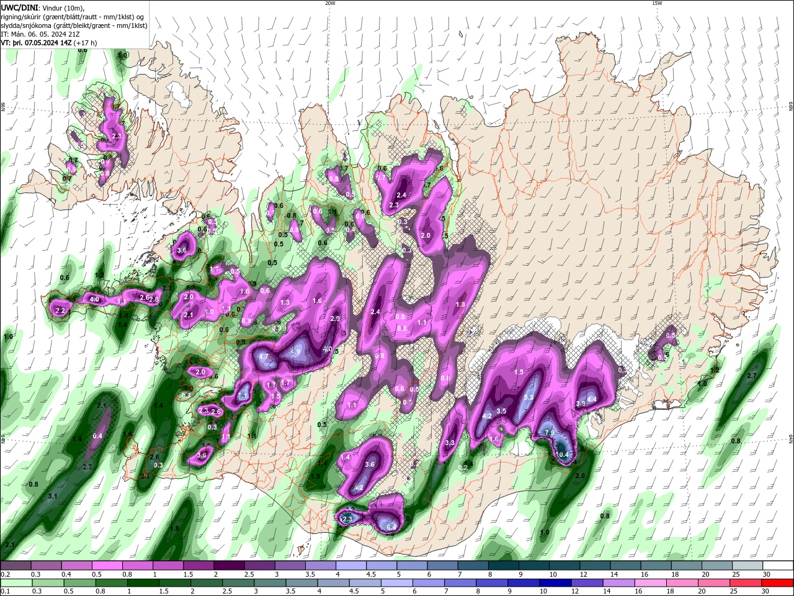Screen dimensions: 794x596
Task: Click the UWC/DINI title text
Action: tap(20, 7)
